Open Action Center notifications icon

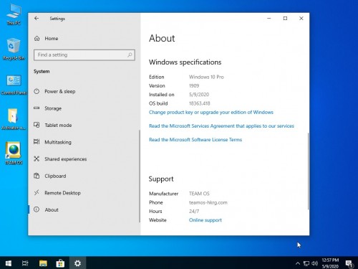pyautogui.click(x=349, y=263)
